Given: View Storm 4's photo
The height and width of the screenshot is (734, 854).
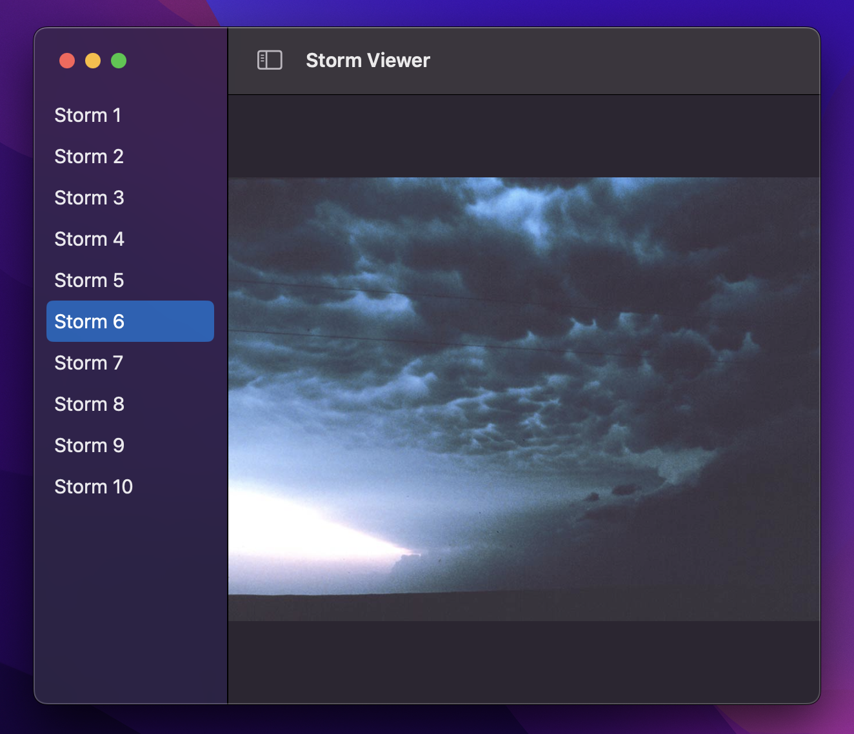Looking at the screenshot, I should pyautogui.click(x=89, y=239).
